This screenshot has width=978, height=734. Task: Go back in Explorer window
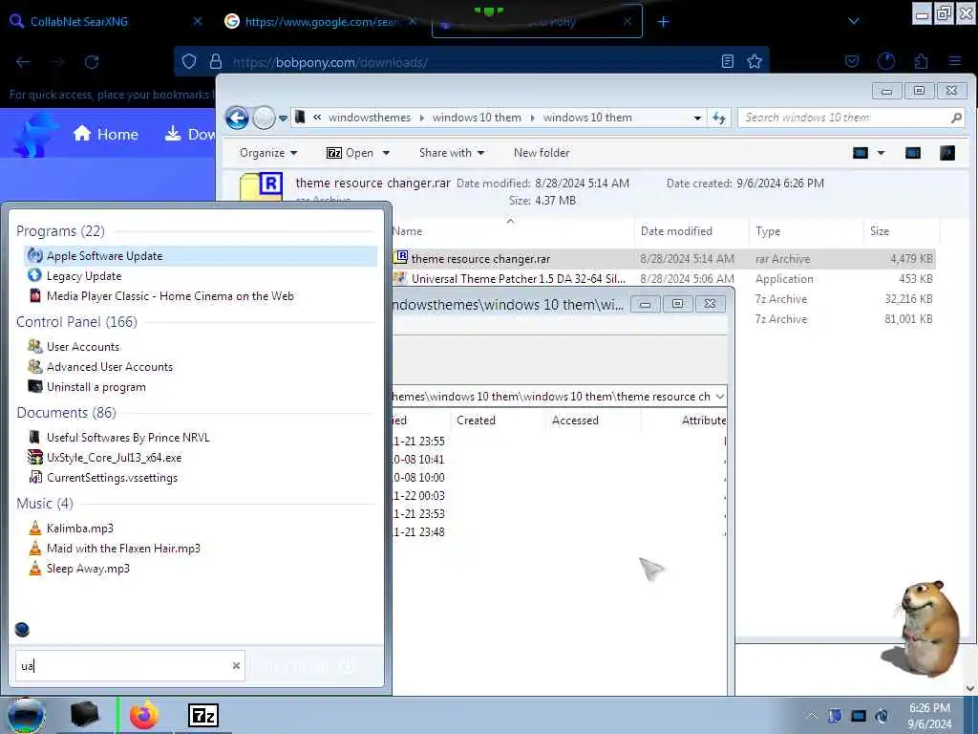pos(237,118)
